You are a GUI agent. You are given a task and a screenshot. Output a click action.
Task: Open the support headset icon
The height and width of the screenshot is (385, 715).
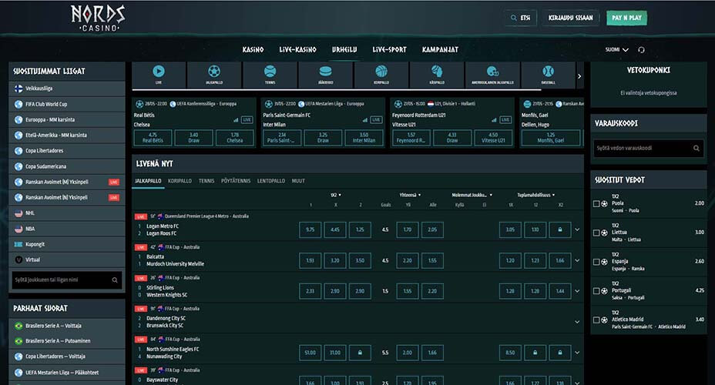click(x=641, y=49)
